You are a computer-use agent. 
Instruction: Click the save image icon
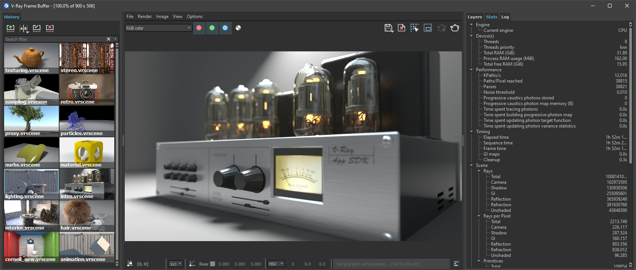coord(389,28)
